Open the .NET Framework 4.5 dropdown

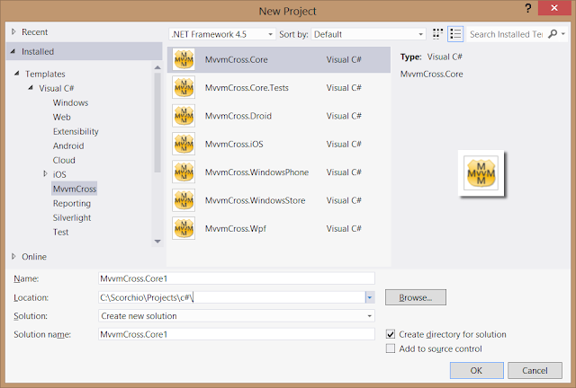(x=222, y=34)
